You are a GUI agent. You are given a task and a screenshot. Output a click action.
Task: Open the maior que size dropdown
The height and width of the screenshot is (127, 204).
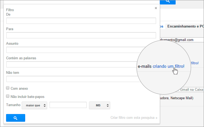(x=34, y=105)
